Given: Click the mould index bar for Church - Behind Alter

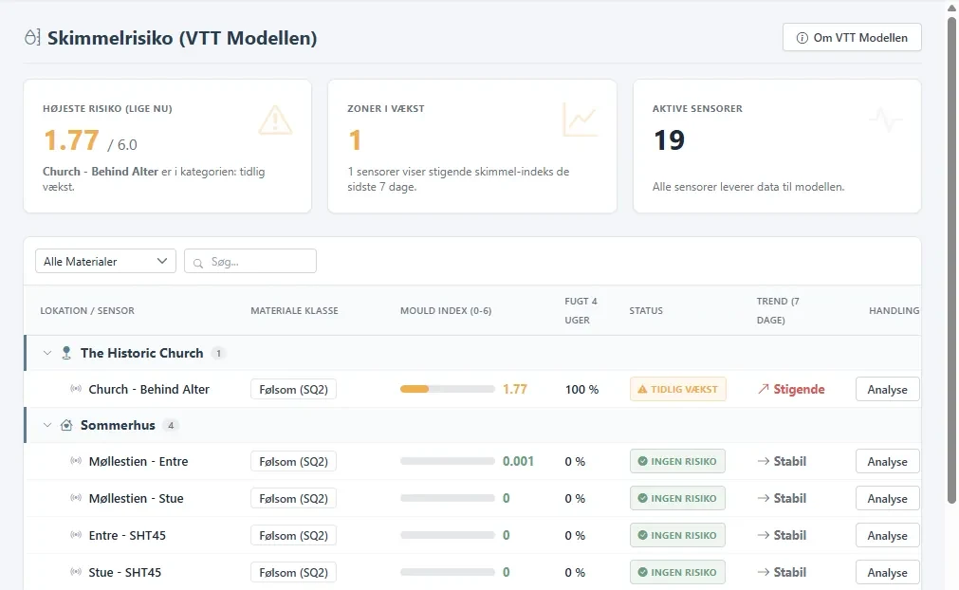Looking at the screenshot, I should point(448,389).
